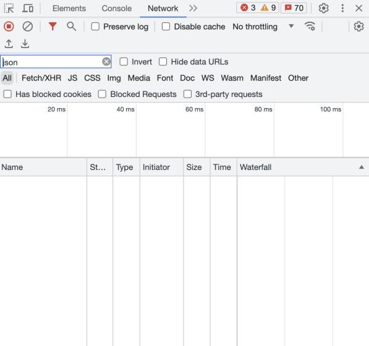The height and width of the screenshot is (346, 369).
Task: Switch to the Elements tab
Action: click(69, 9)
